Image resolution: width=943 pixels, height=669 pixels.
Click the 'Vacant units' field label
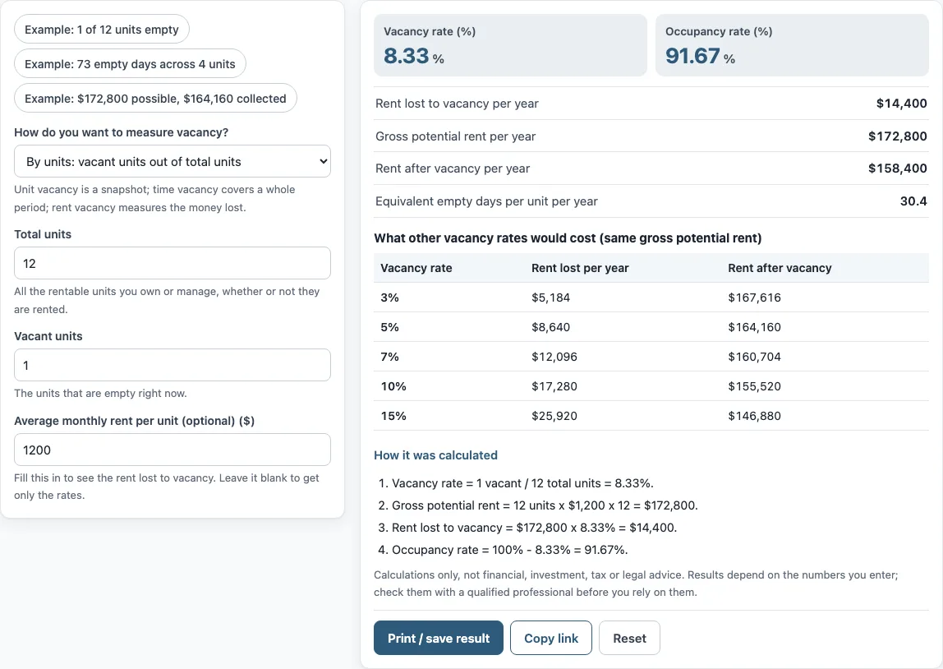tap(48, 336)
